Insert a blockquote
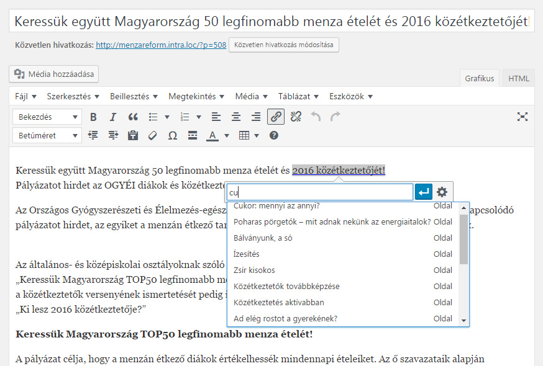 (132, 117)
